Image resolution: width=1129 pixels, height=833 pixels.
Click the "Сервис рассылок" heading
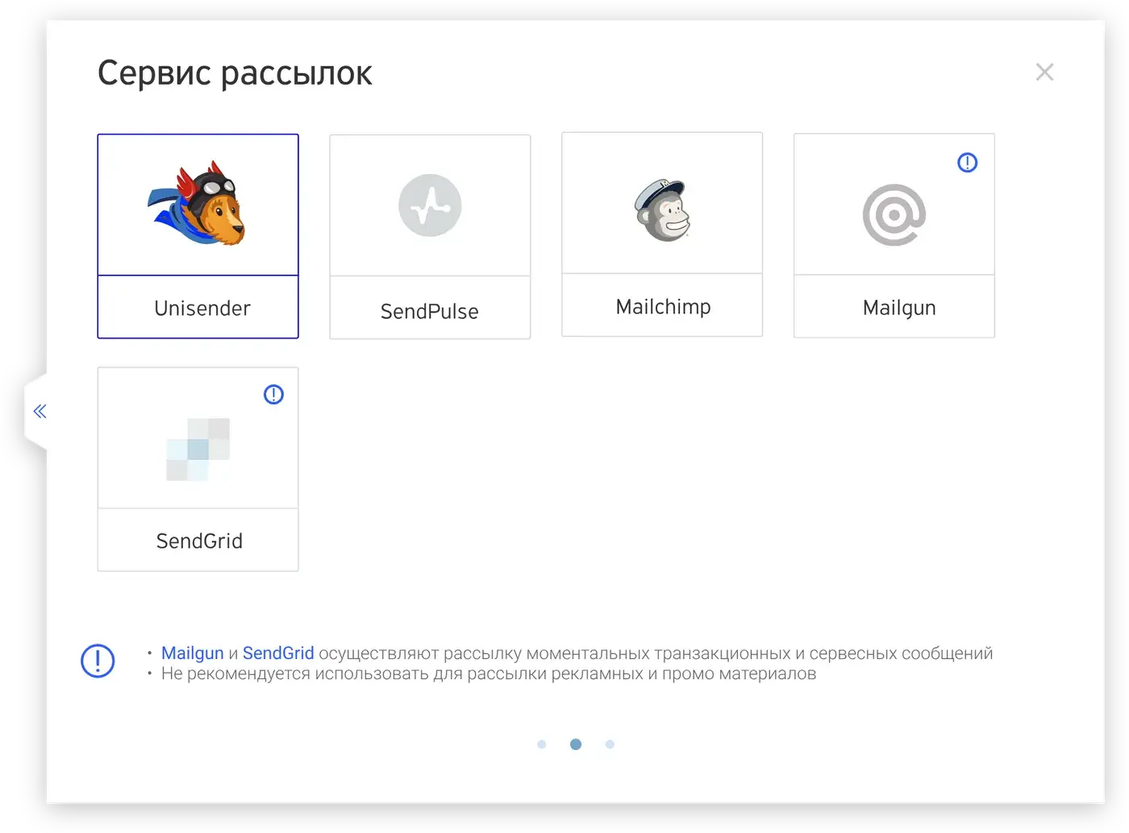(235, 73)
